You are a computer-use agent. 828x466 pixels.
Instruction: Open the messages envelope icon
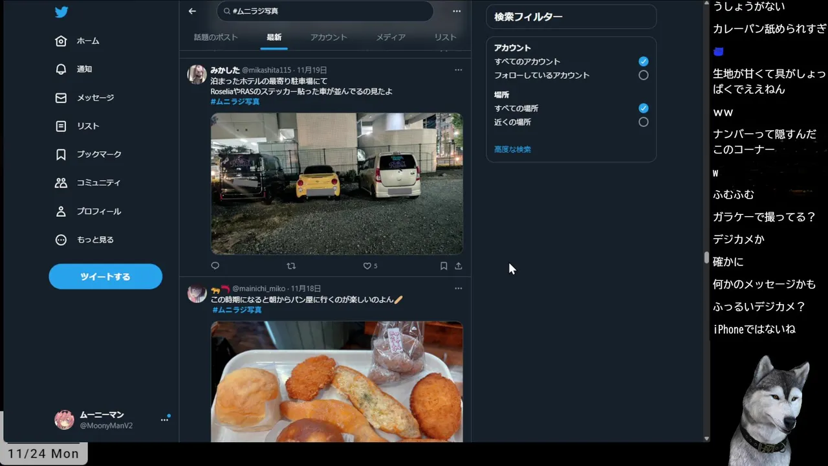pos(61,98)
